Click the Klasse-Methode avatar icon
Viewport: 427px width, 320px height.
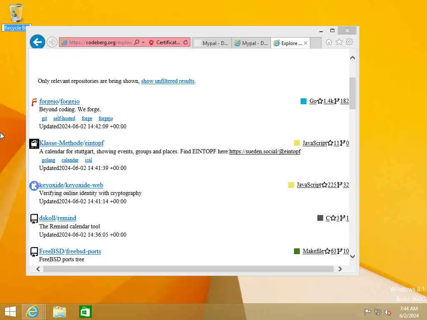pos(34,144)
